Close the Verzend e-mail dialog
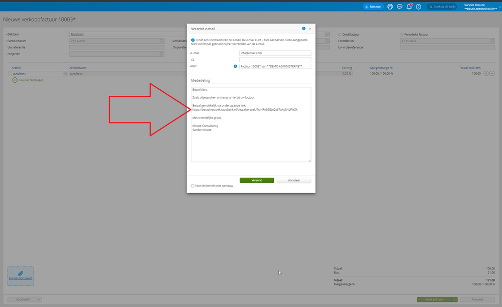Image resolution: width=502 pixels, height=307 pixels. click(310, 29)
